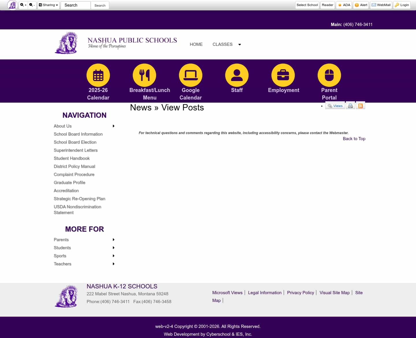Open the Parent Portal mouse icon
416x338 pixels.
coord(329,75)
